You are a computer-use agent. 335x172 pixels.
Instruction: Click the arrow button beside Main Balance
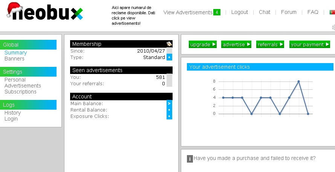click(x=169, y=103)
